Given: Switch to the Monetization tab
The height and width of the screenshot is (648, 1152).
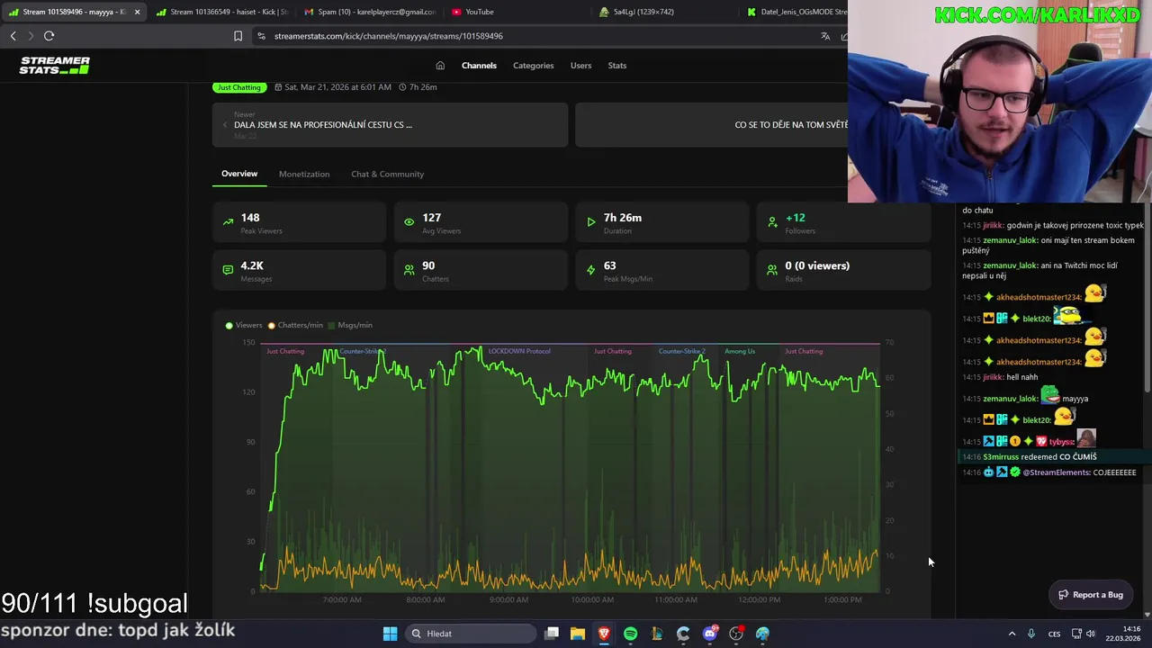Looking at the screenshot, I should point(304,174).
